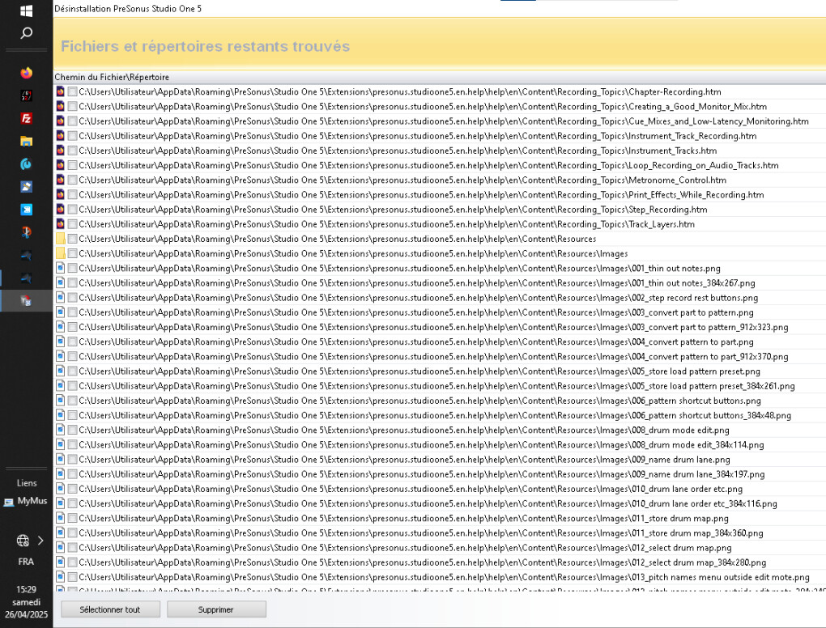The width and height of the screenshot is (826, 628).
Task: Check the box for Cue_Mixes_and_Low-Latency_Monitoring.htm
Action: pyautogui.click(x=73, y=121)
